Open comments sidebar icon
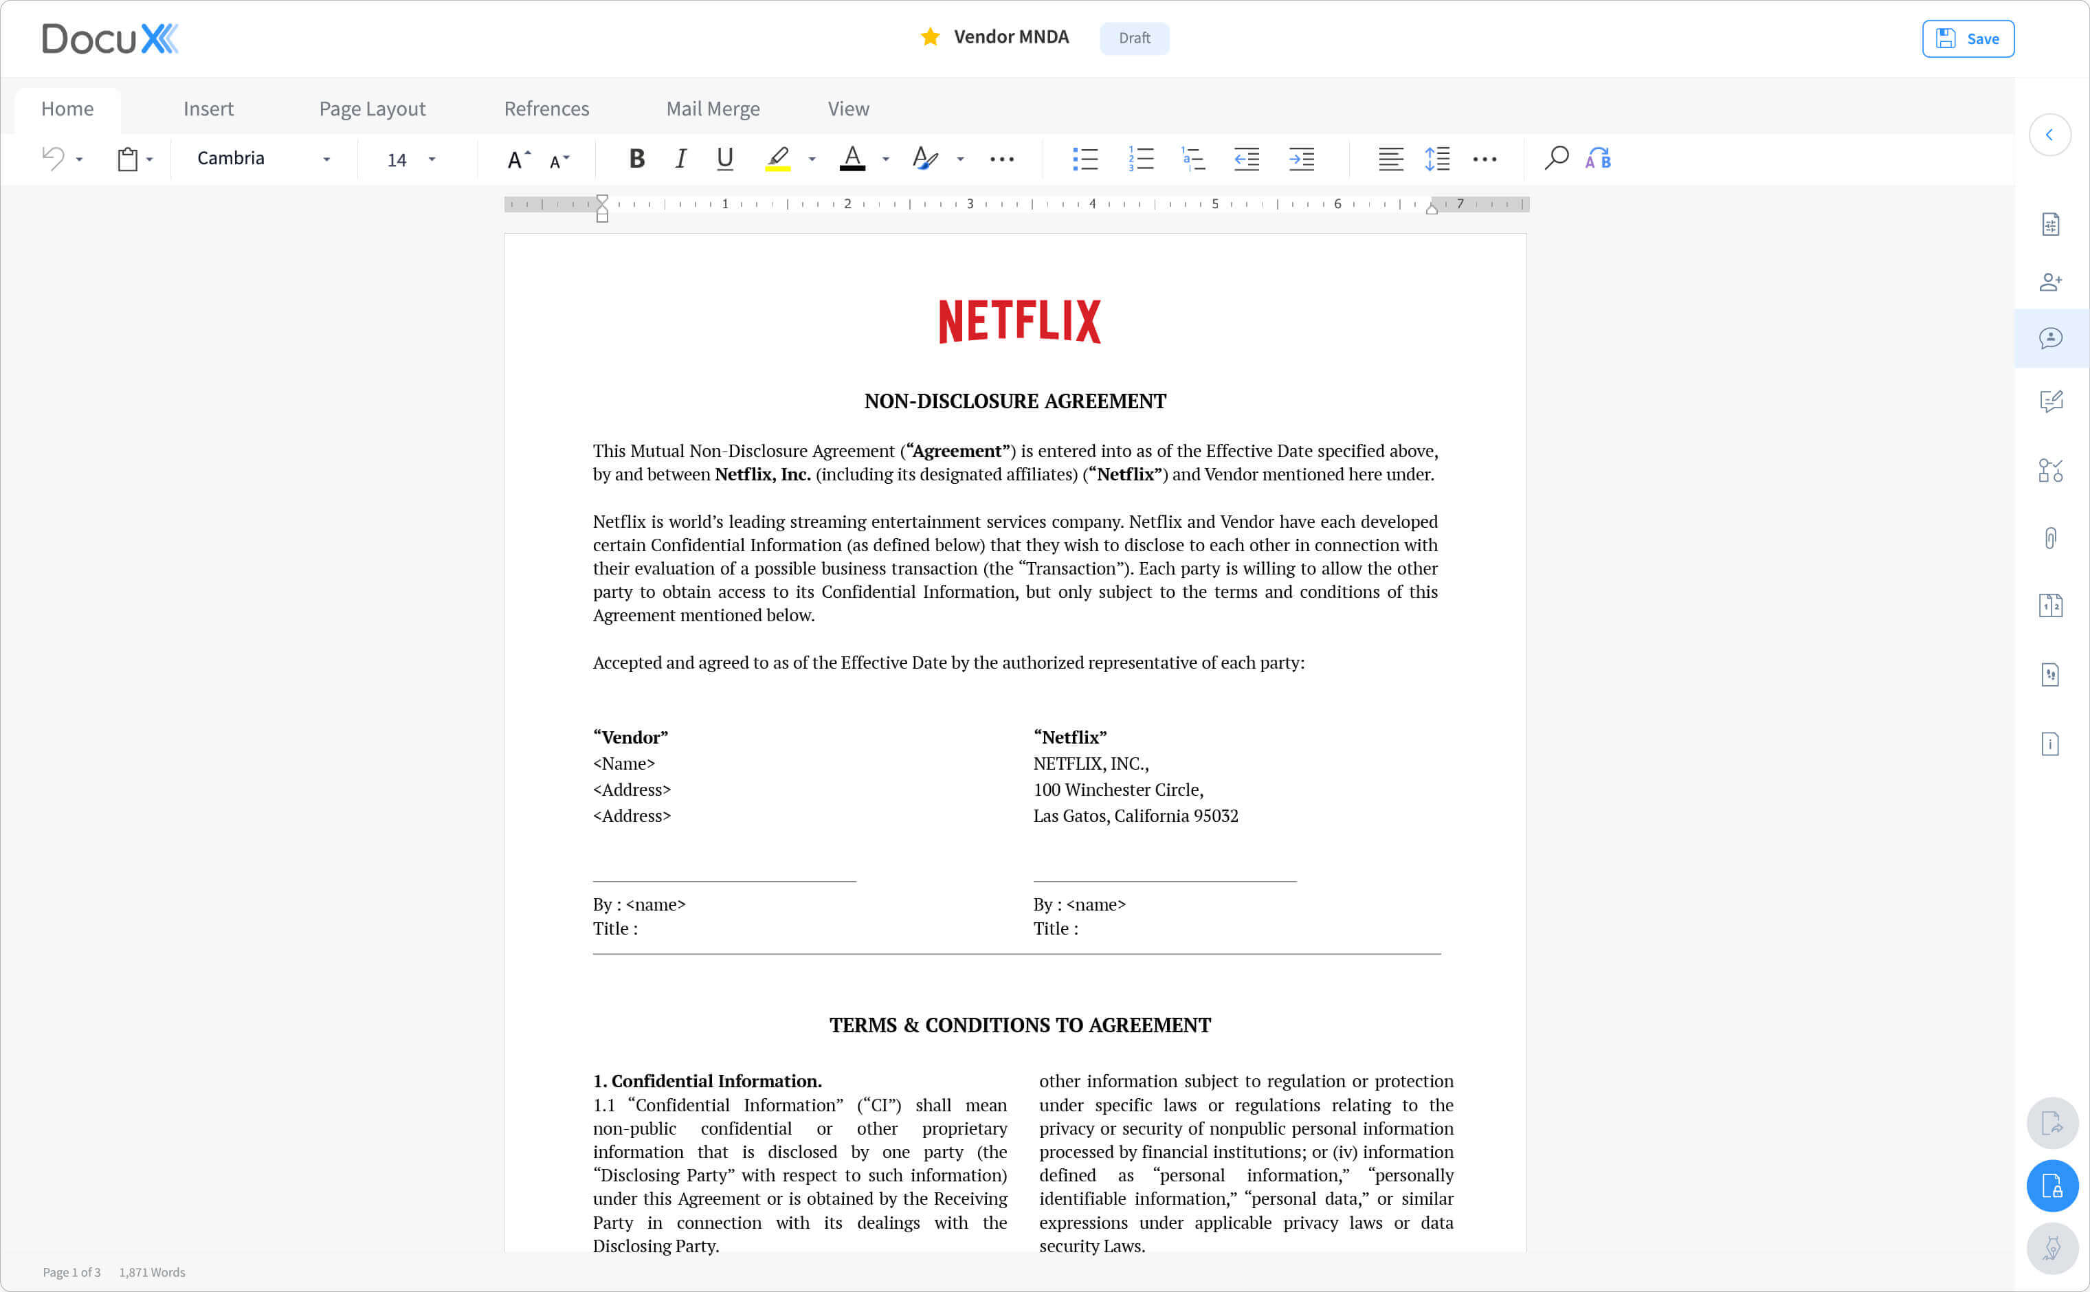Image resolution: width=2090 pixels, height=1292 pixels. [2050, 338]
